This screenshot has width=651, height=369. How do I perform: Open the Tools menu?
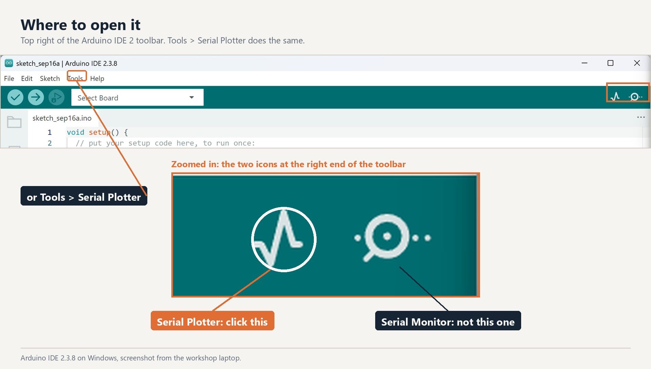tap(75, 78)
